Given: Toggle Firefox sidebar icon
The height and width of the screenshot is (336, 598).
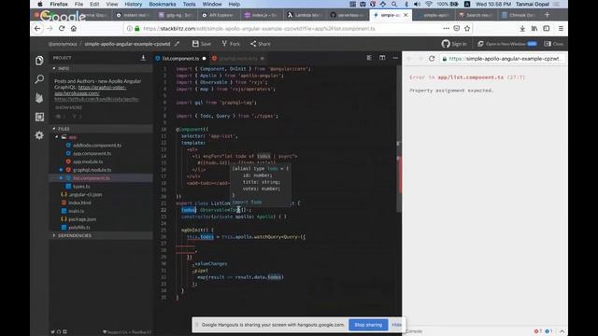Looking at the screenshot, I should pos(547,29).
